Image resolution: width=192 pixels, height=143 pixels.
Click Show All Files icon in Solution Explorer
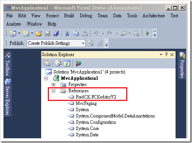pyautogui.click(x=58, y=63)
